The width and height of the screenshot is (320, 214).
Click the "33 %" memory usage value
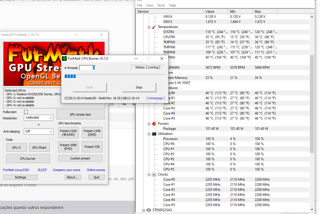(x=209, y=78)
